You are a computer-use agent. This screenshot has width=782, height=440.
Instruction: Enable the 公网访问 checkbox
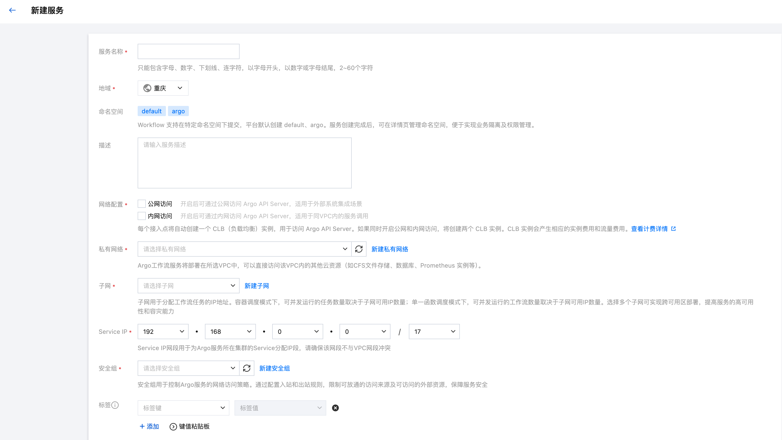[x=141, y=204]
